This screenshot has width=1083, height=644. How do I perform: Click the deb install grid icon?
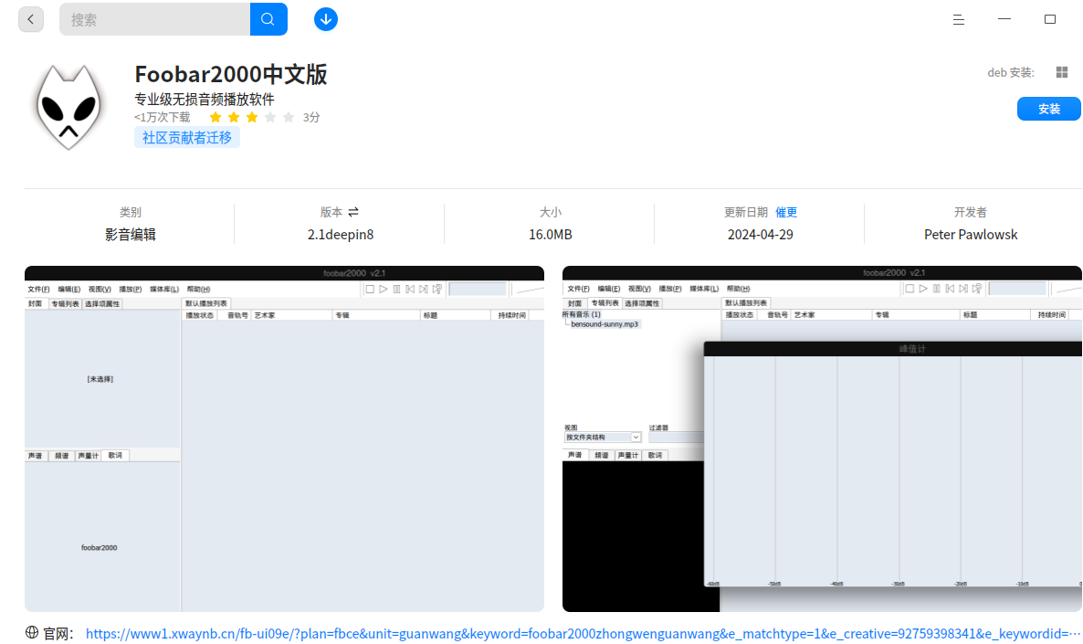pos(1062,72)
